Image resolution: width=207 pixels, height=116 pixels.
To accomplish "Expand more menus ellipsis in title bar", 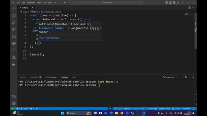I will [x=55, y=3].
